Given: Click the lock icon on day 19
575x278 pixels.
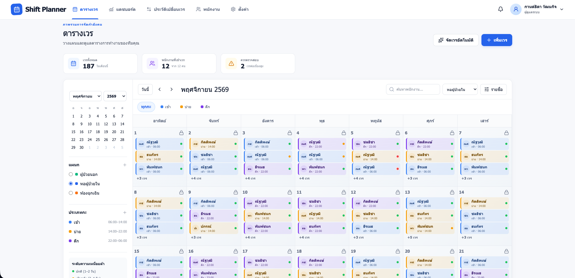Looking at the screenshot, I should [398, 251].
